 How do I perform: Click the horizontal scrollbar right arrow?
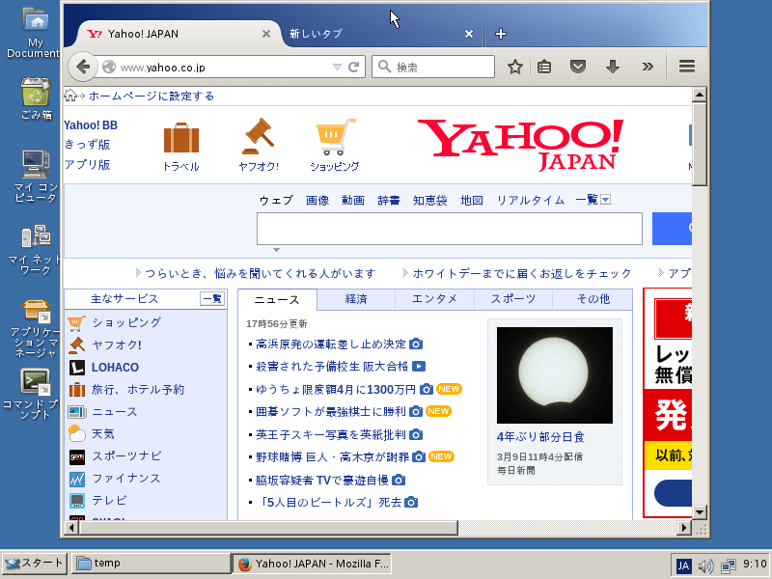tap(683, 528)
